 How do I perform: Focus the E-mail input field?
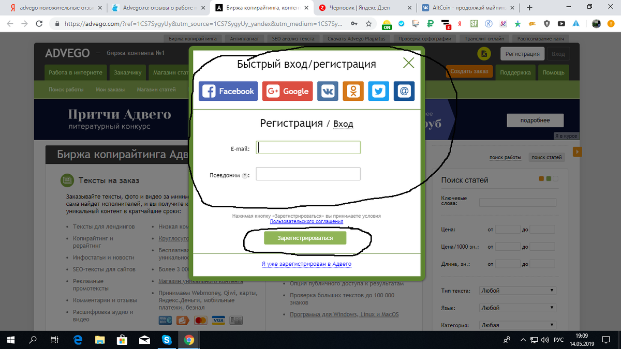(308, 147)
